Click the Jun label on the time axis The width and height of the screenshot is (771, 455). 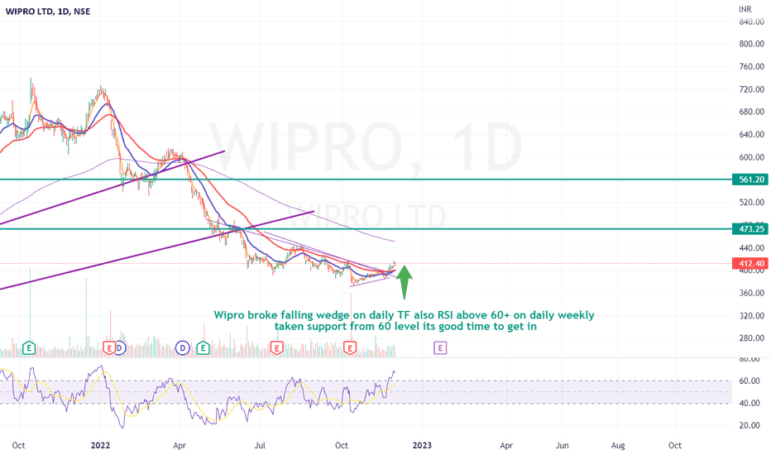point(562,445)
